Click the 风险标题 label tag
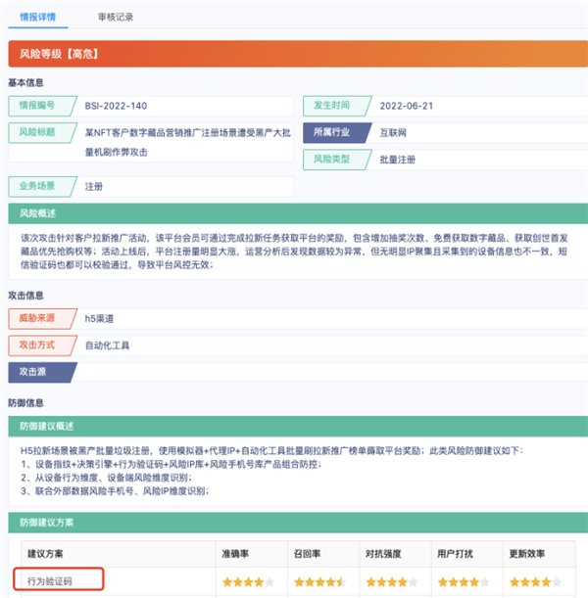Screen dimensions: 588x598 38,131
